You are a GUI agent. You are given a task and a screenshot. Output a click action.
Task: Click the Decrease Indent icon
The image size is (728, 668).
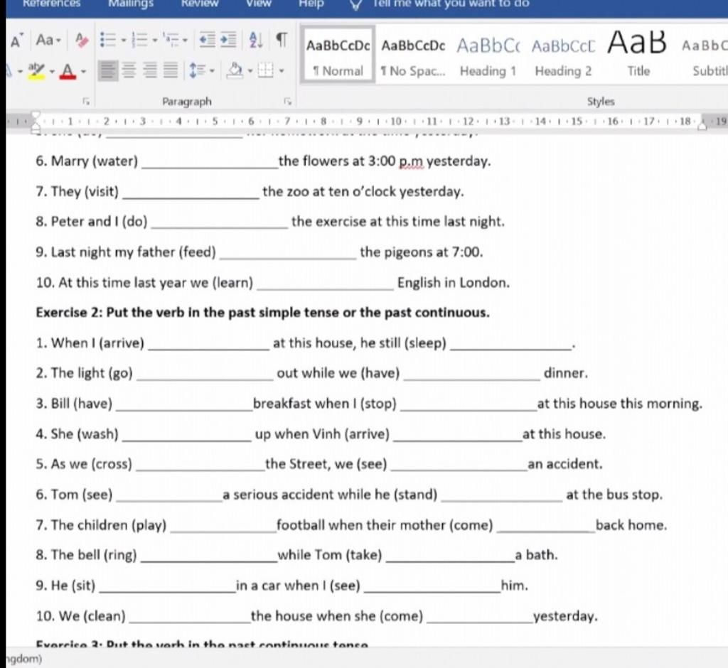207,41
